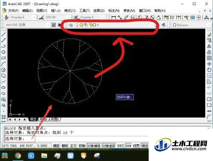Toggle 极轴 polar tracking
This screenshot has height=161, width=213.
pyautogui.click(x=82, y=146)
